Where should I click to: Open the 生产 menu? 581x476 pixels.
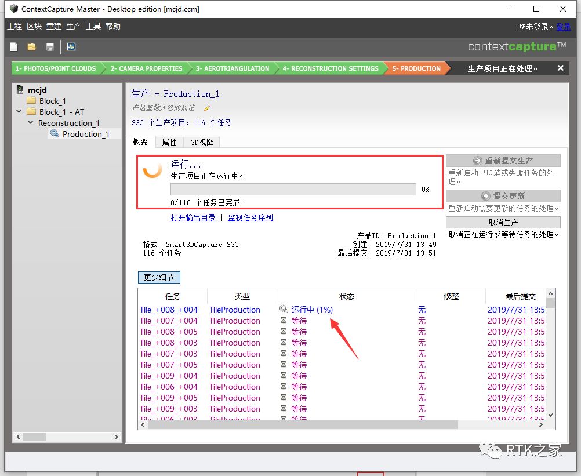point(74,26)
